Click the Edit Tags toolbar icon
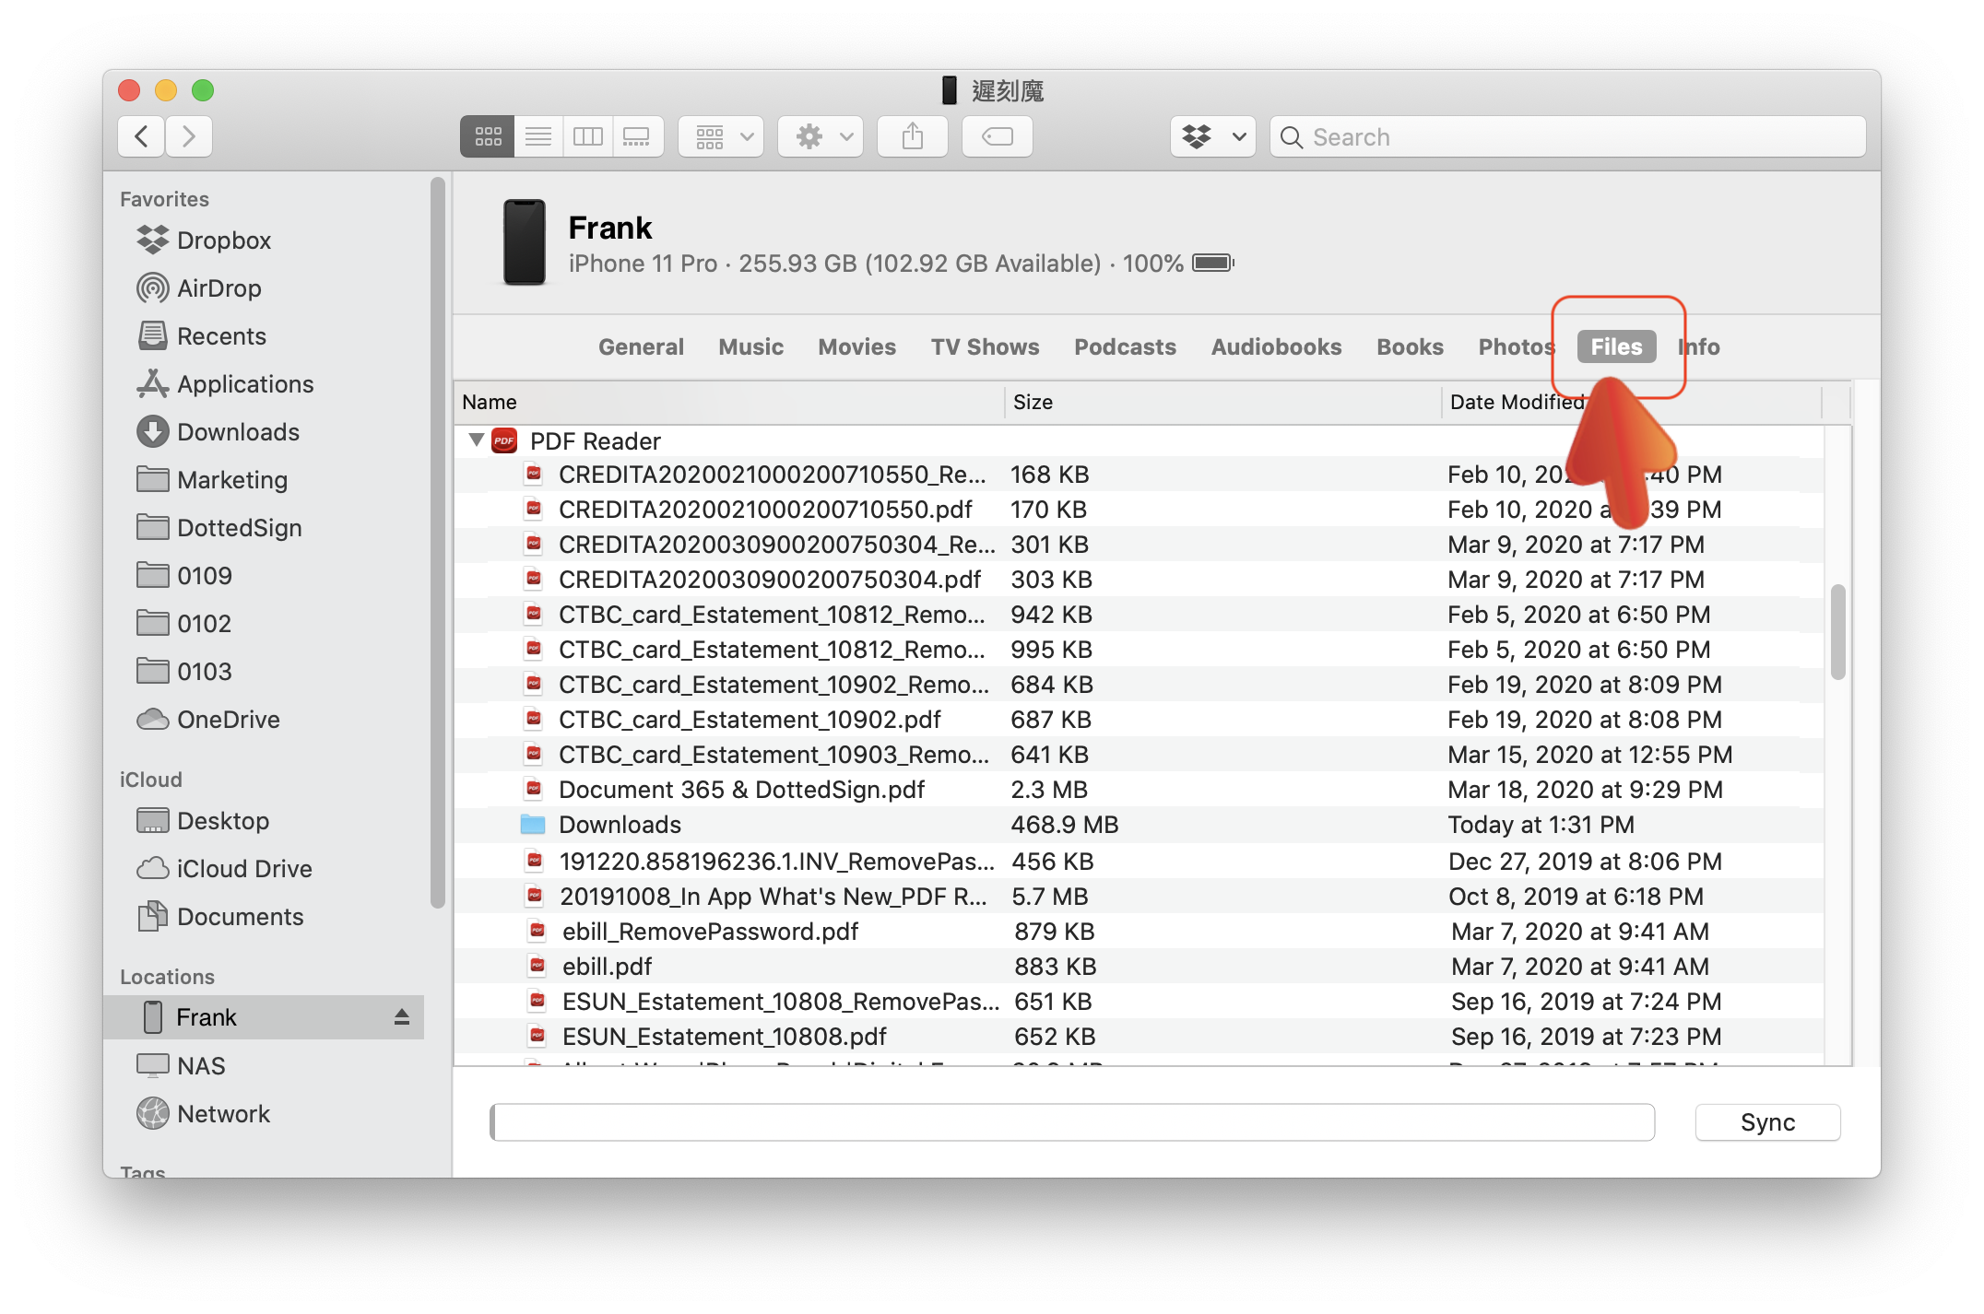Image resolution: width=1984 pixels, height=1314 pixels. click(x=998, y=137)
